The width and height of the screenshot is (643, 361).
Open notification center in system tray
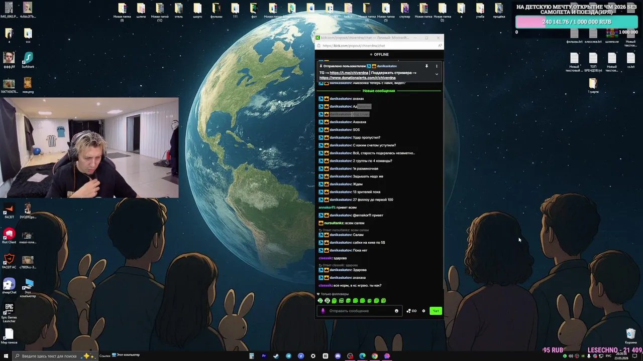pos(635,356)
